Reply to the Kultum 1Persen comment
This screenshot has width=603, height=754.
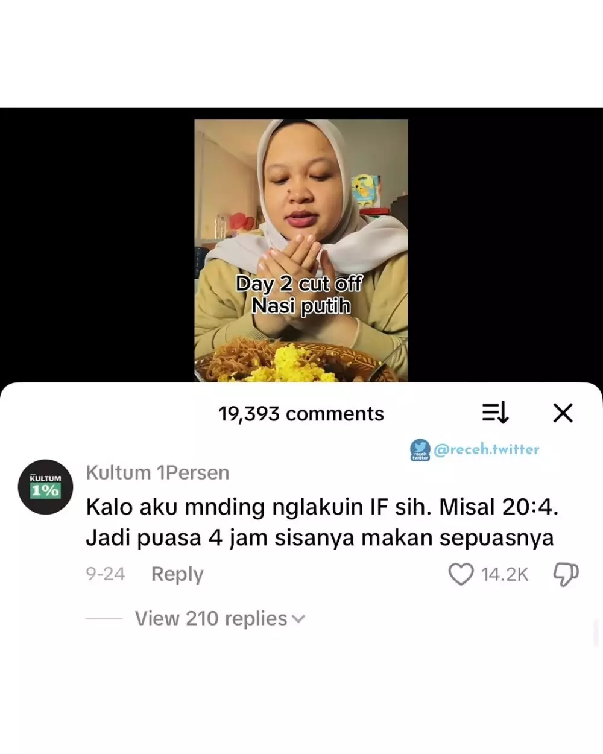(x=177, y=574)
